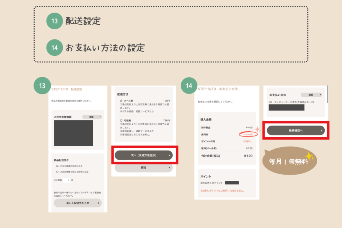
Task: Click the 最終確認へ button
Action: 295,131
